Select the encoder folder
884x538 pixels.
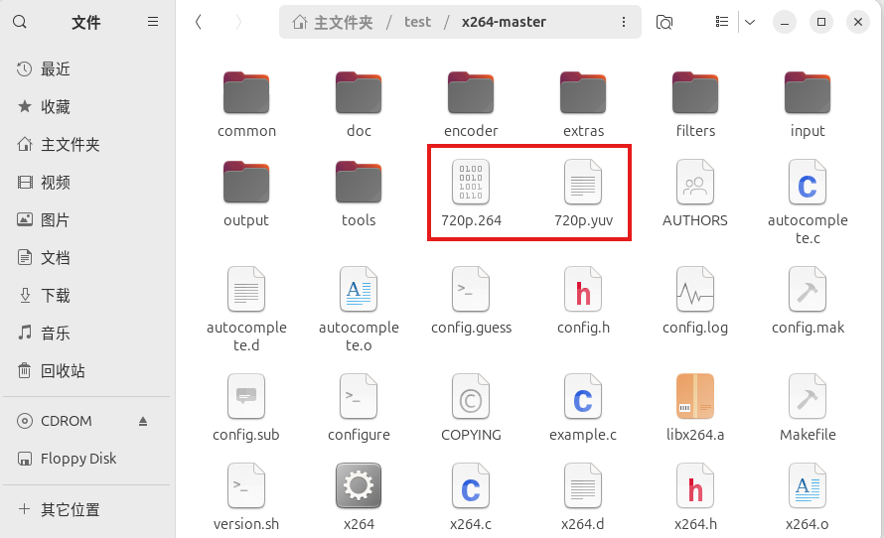471,105
